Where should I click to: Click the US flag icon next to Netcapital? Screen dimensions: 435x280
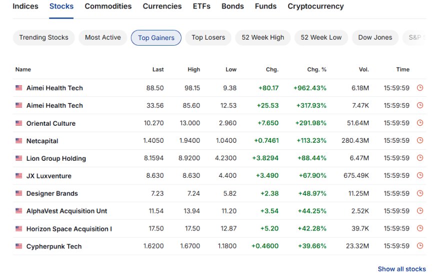18,141
